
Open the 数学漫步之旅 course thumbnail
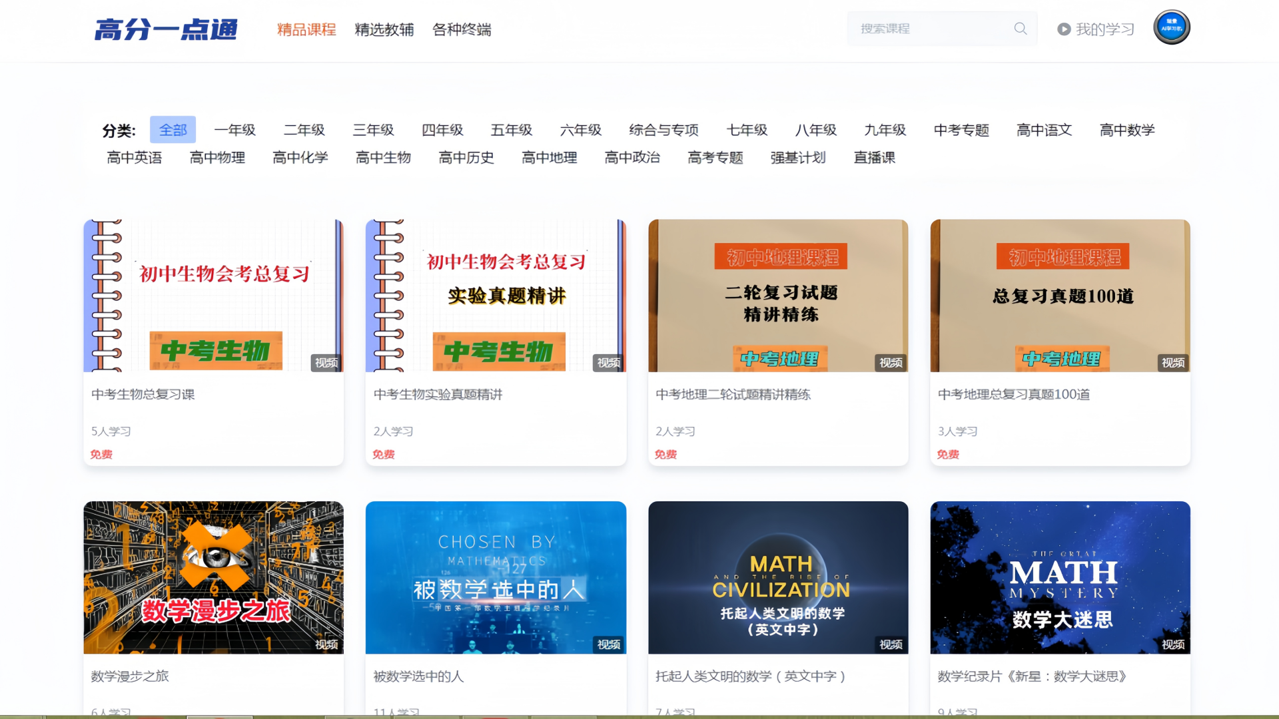pos(213,577)
